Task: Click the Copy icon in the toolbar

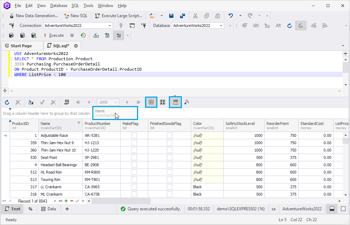Action: 207,16
